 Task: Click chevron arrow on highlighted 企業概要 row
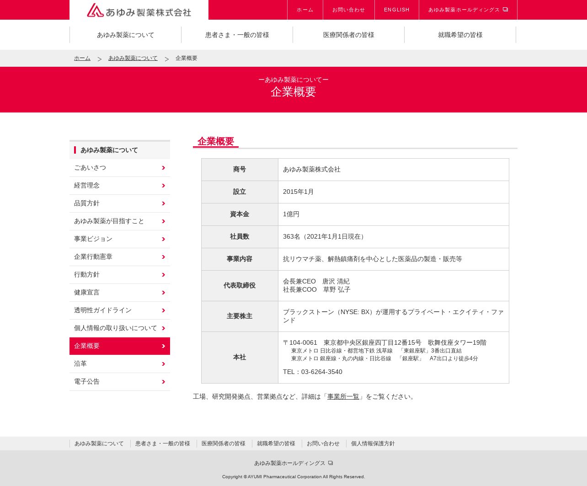pyautogui.click(x=163, y=346)
